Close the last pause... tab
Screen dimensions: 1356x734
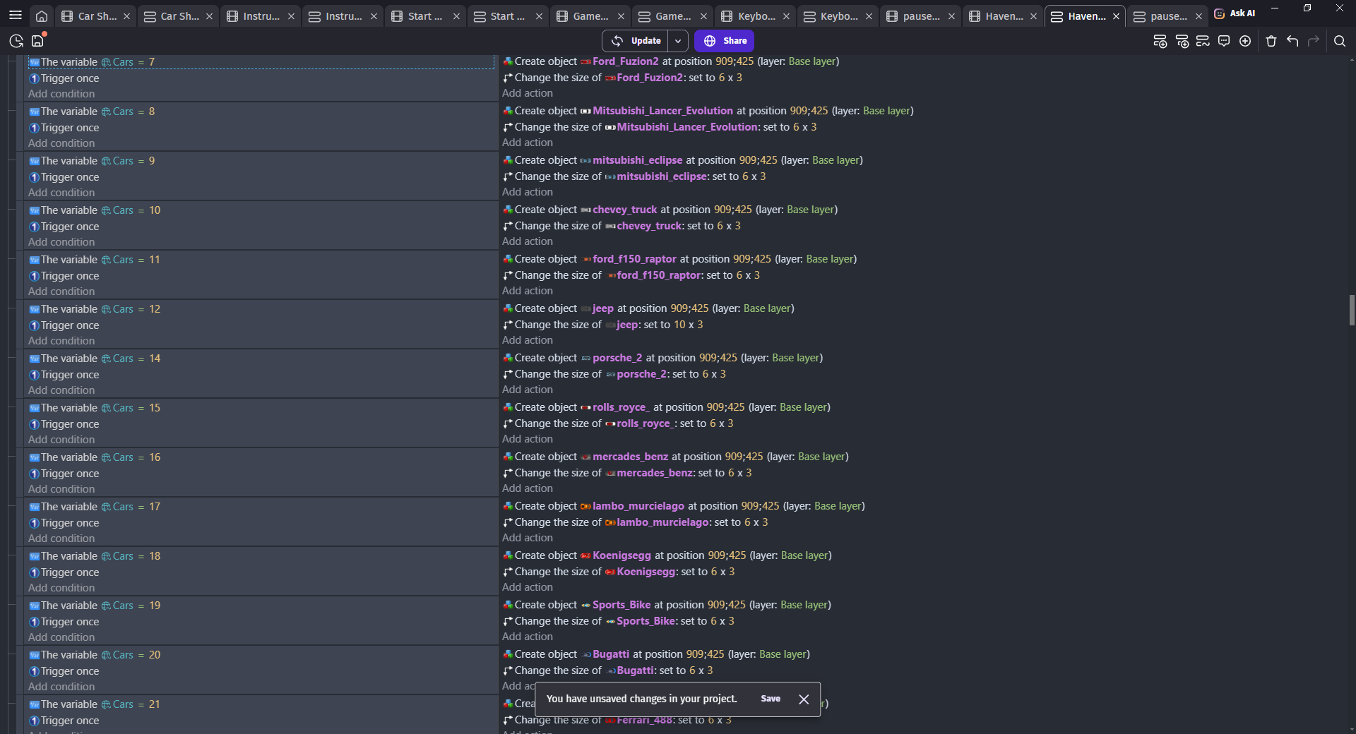point(1199,16)
